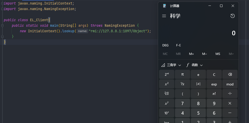Click InitialContext in the first import line
Viewport: 249px width, 123px height.
tap(58, 3)
